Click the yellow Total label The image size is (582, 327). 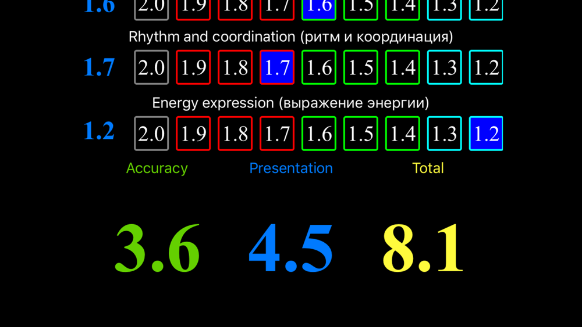pos(428,168)
